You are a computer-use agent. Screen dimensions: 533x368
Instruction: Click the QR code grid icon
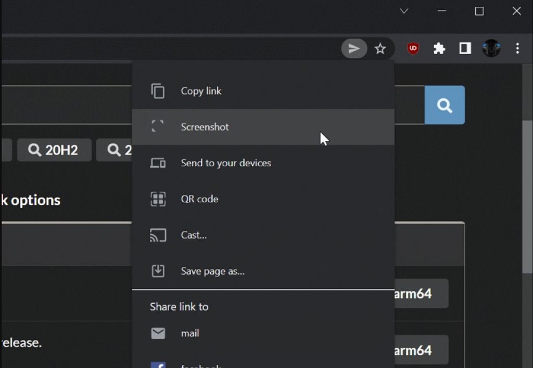158,199
